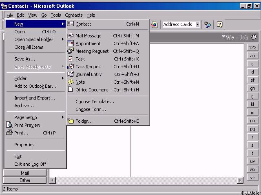Select Choose Form... entry
261x195 pixels.
pyautogui.click(x=108, y=109)
